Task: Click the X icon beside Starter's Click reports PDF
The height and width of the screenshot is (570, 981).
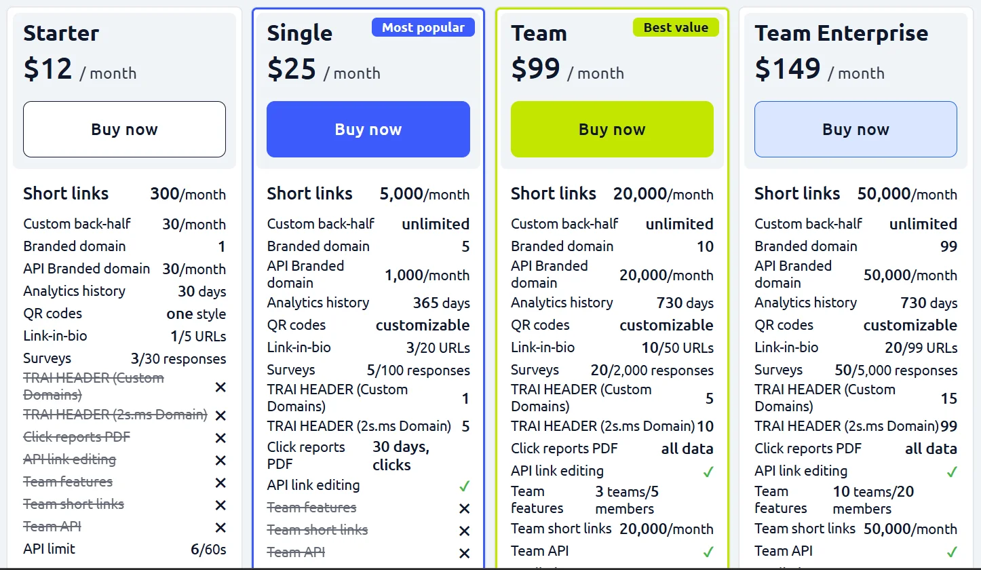Action: tap(220, 438)
